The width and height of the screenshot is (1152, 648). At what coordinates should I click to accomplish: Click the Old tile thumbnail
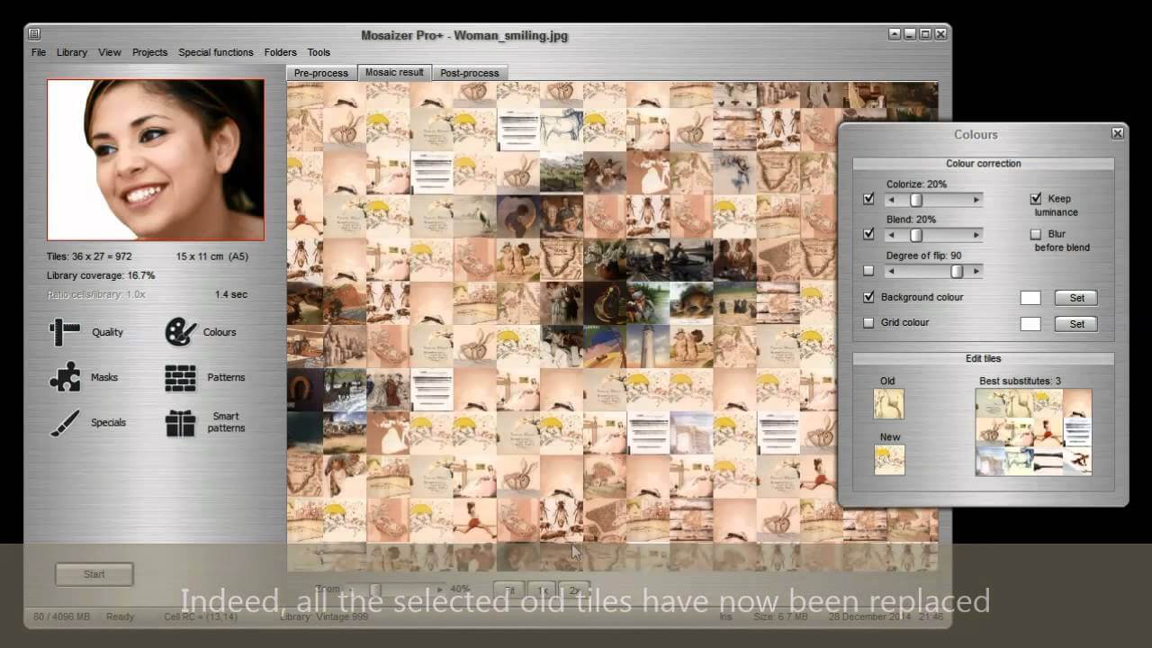click(889, 403)
